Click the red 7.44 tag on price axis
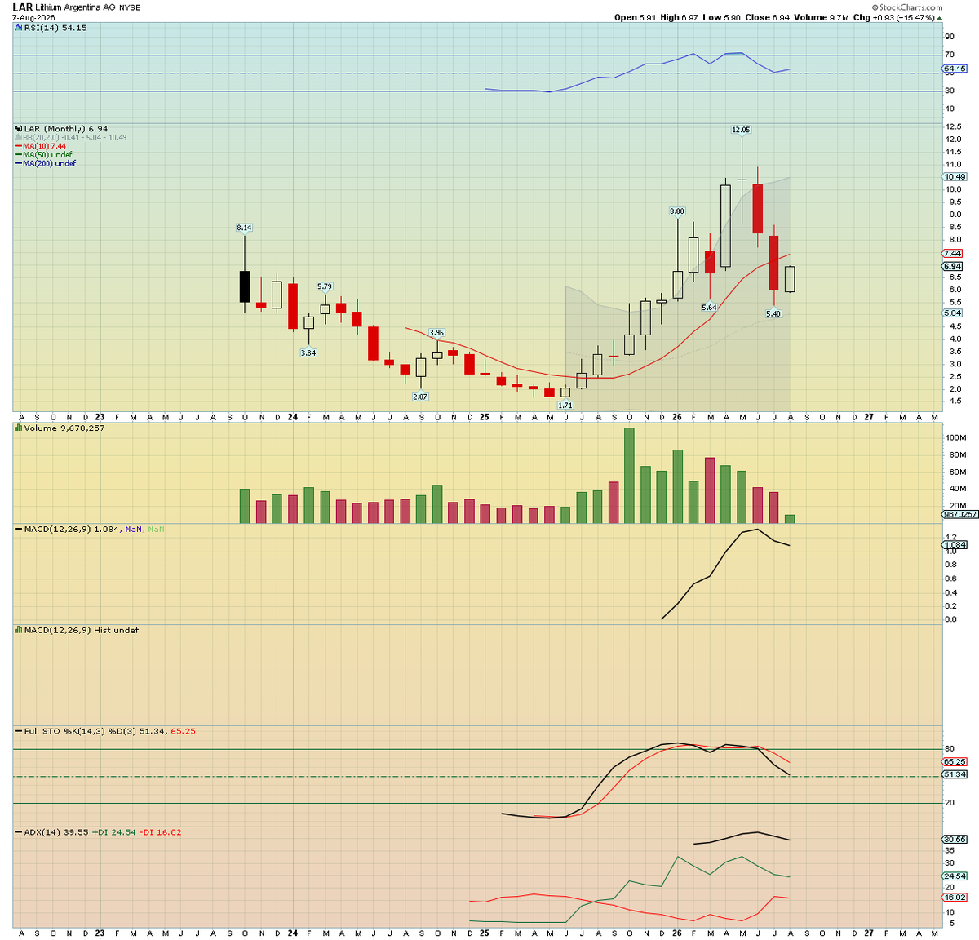Image resolution: width=979 pixels, height=940 pixels. 953,254
